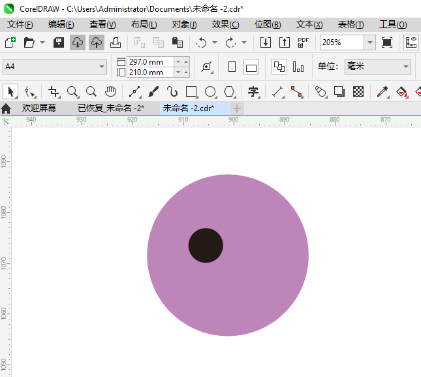Select the Blend effects tool
Image resolution: width=421 pixels, height=377 pixels.
click(320, 91)
